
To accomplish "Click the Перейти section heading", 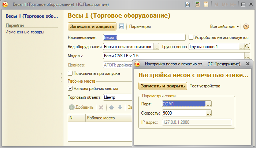I will click(15, 25).
